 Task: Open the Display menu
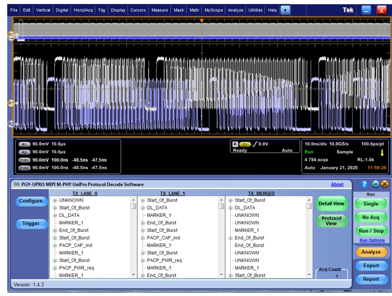coord(118,10)
